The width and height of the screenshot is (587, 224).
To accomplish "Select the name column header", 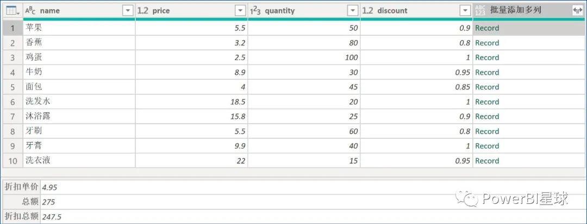I will 79,11.
